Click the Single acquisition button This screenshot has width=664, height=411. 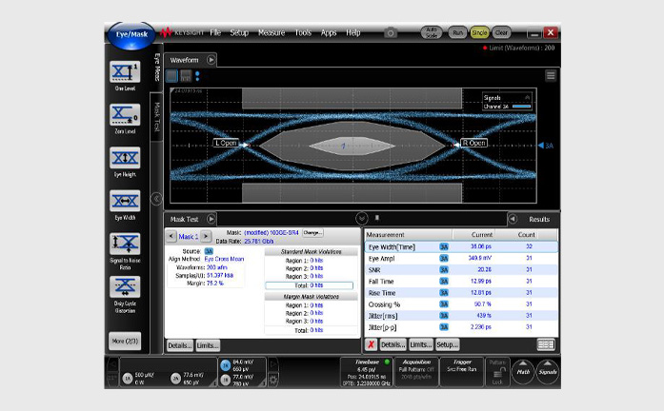click(479, 32)
